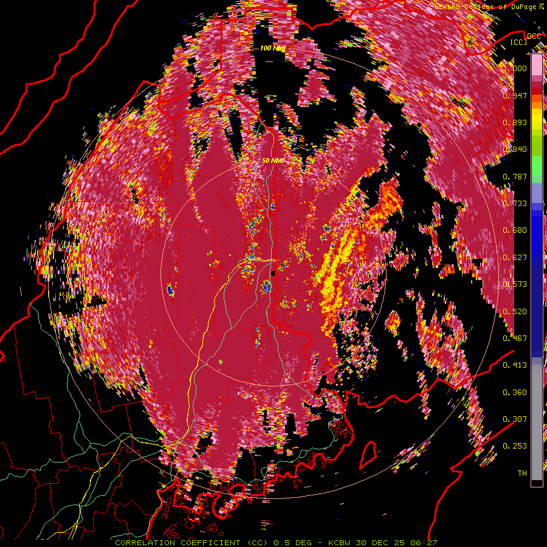Viewport: 547px width, 547px height.
Task: Select the 0.627 scale value
Action: [515, 258]
